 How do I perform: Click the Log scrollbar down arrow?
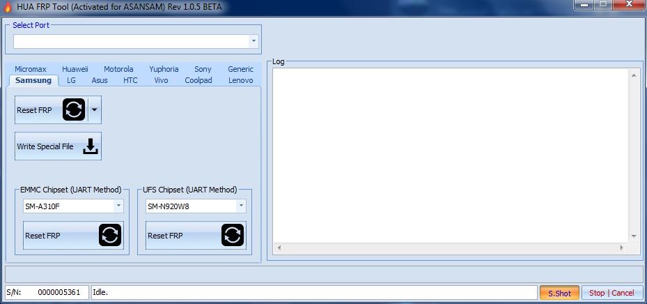pyautogui.click(x=633, y=236)
